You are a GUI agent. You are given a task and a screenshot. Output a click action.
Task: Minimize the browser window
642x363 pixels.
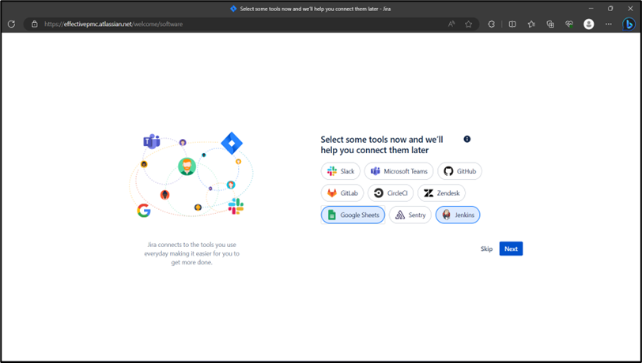[591, 9]
